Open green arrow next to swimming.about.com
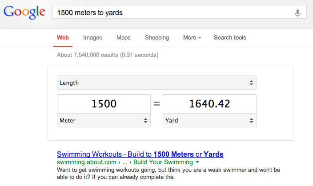The image size is (313, 186). click(197, 162)
